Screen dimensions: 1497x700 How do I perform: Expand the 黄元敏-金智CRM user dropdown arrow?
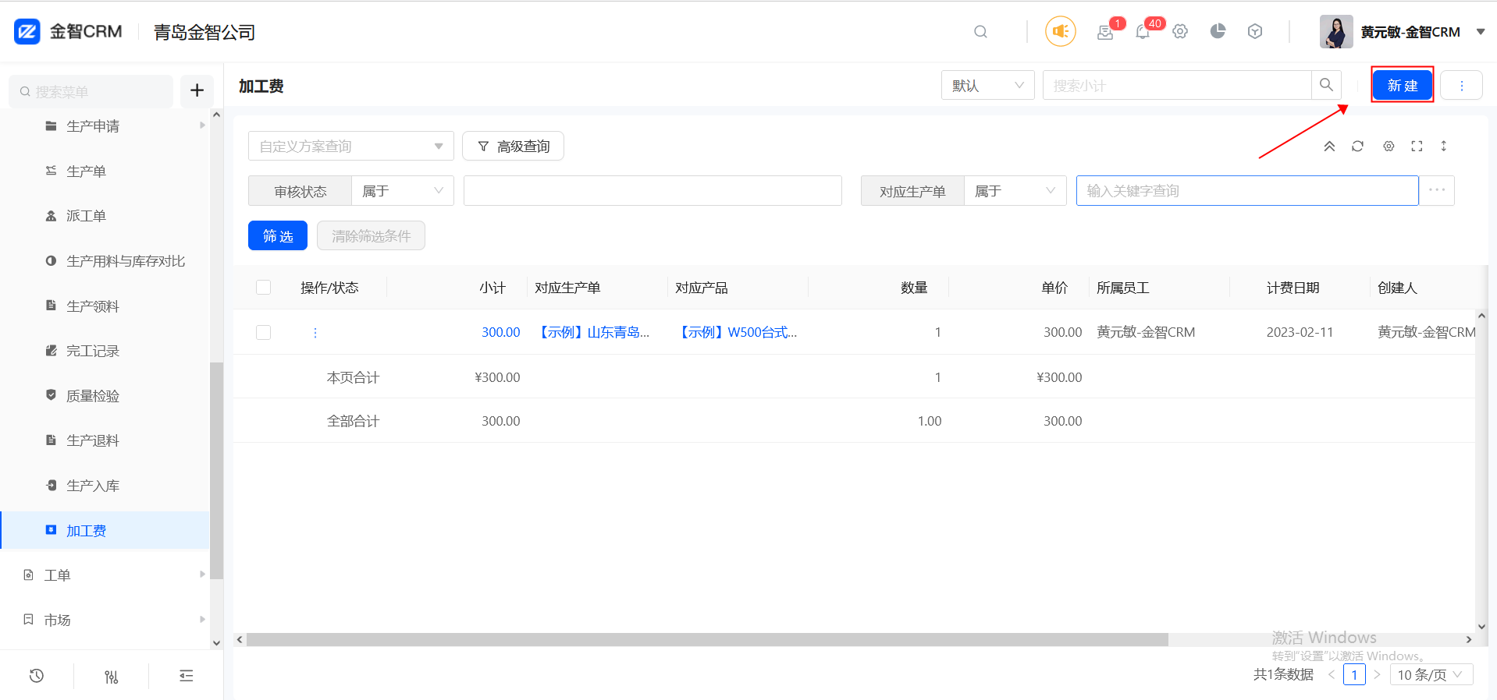[x=1481, y=32]
